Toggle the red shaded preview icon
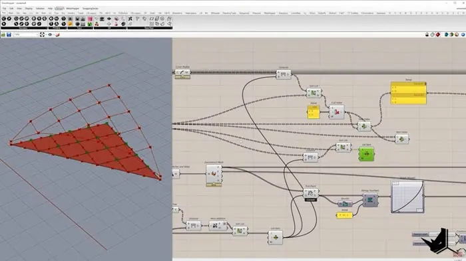The height and width of the screenshot is (261, 466). point(438,35)
